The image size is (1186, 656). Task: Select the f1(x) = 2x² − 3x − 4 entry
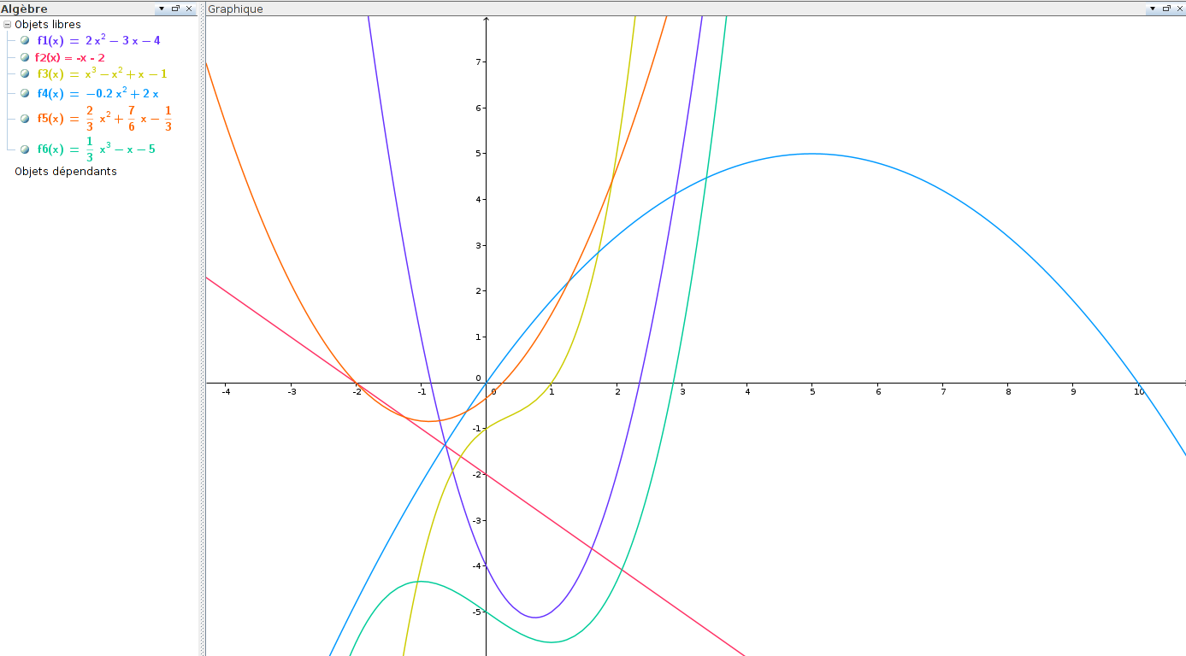(98, 40)
